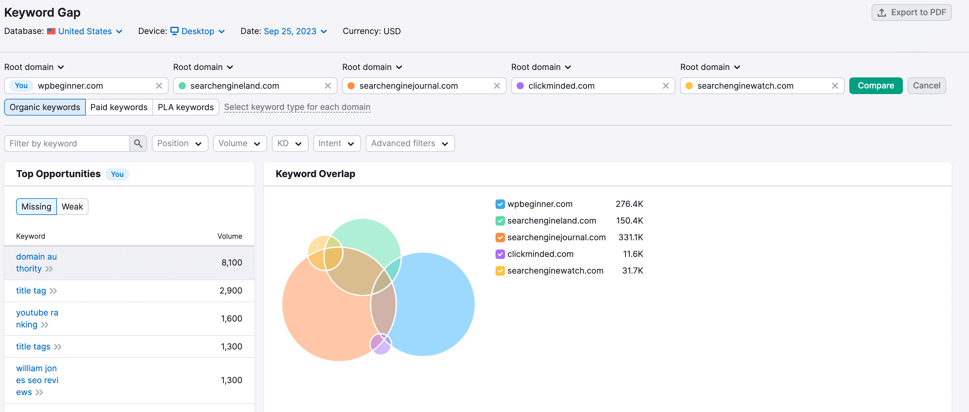Uncheck clickminded.com in overlap legend

(x=500, y=255)
